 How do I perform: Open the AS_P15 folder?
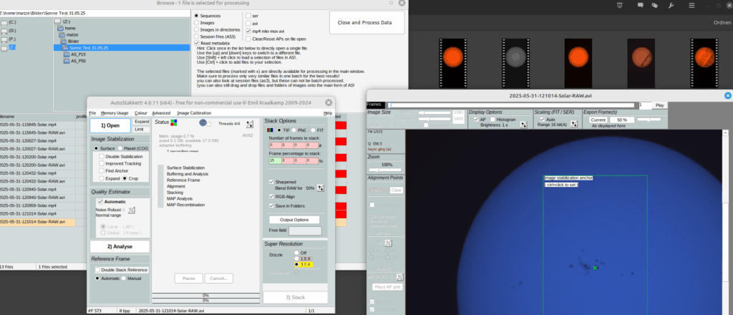(x=74, y=54)
